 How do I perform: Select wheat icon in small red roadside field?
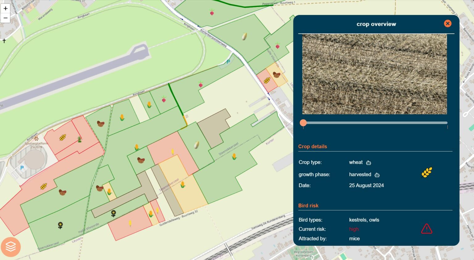[x=267, y=80]
